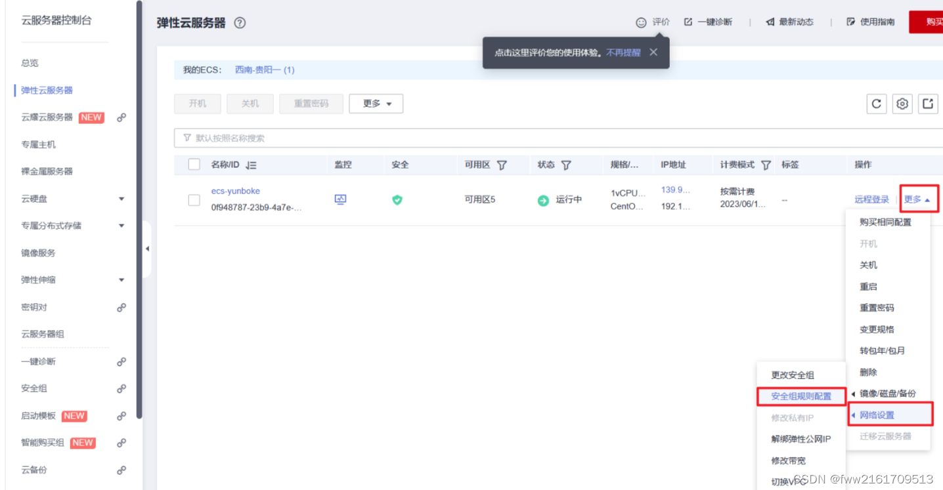943x490 pixels.
Task: Tick the checkbox for ecs-yunboke row
Action: (x=194, y=200)
